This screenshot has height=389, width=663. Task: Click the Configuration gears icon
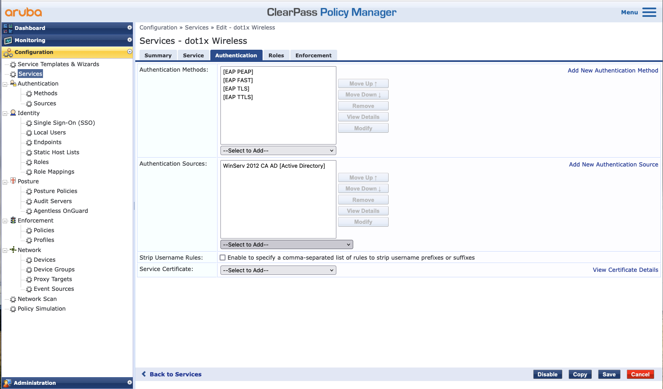8,53
